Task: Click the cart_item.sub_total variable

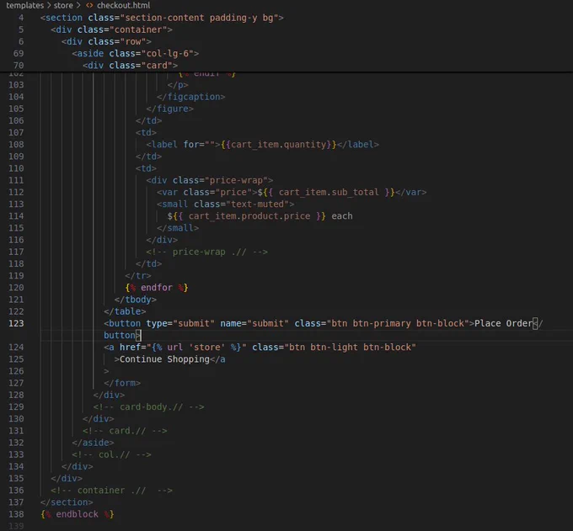Action: (329, 193)
